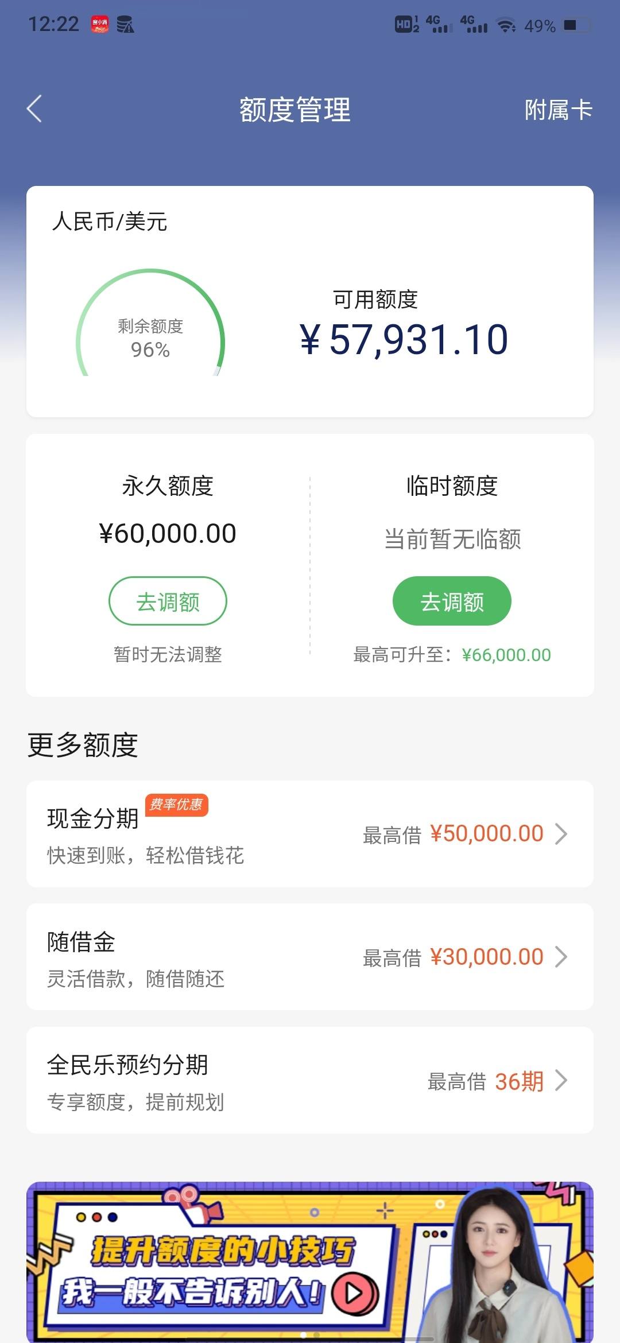
Task: Select the 现金分期 entry
Action: click(x=310, y=834)
